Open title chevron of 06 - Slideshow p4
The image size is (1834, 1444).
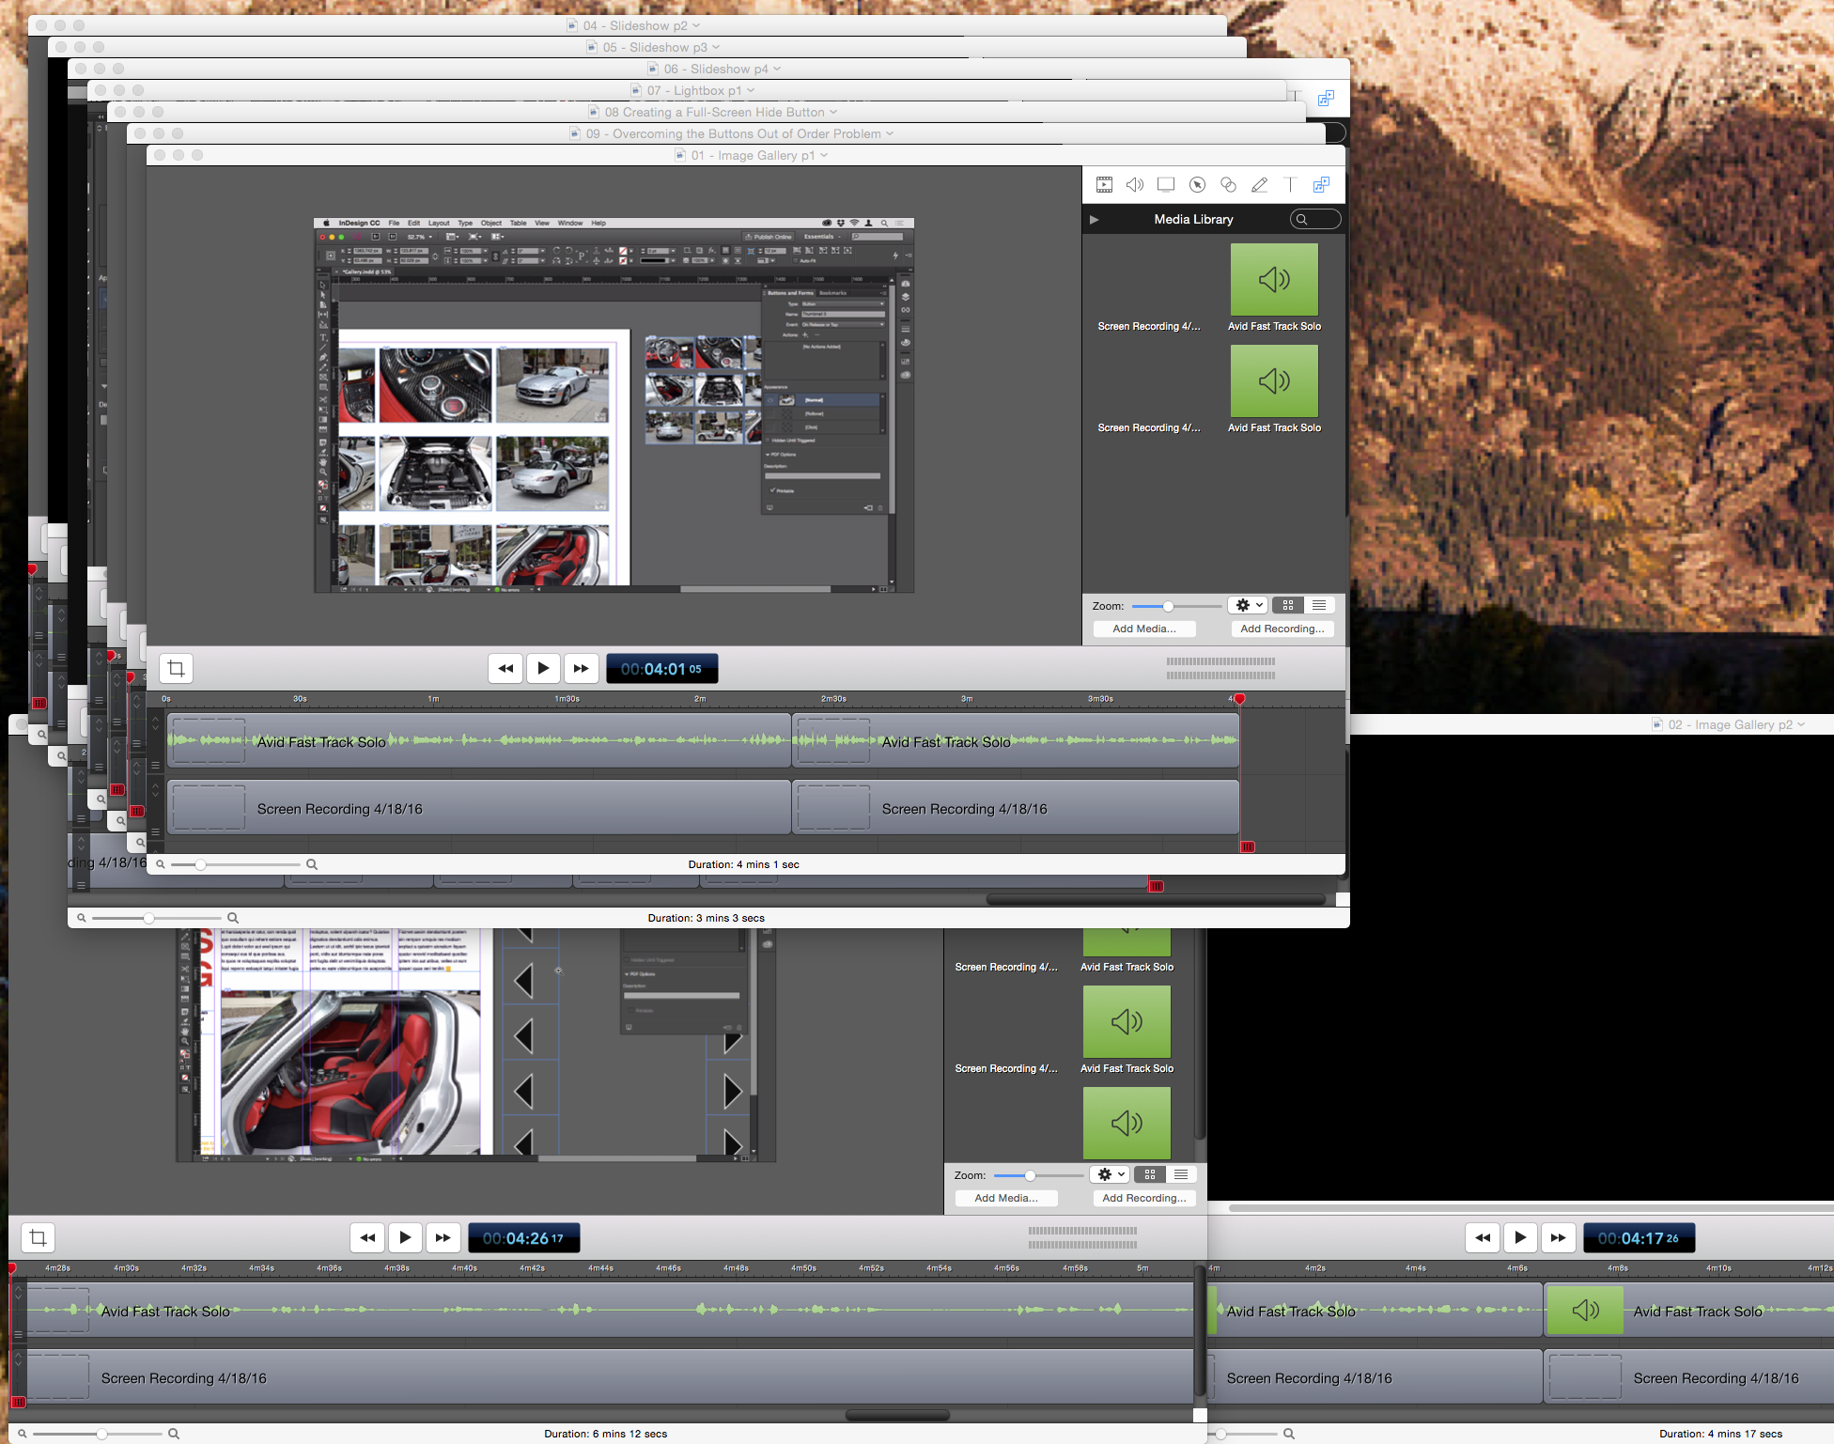click(x=777, y=69)
